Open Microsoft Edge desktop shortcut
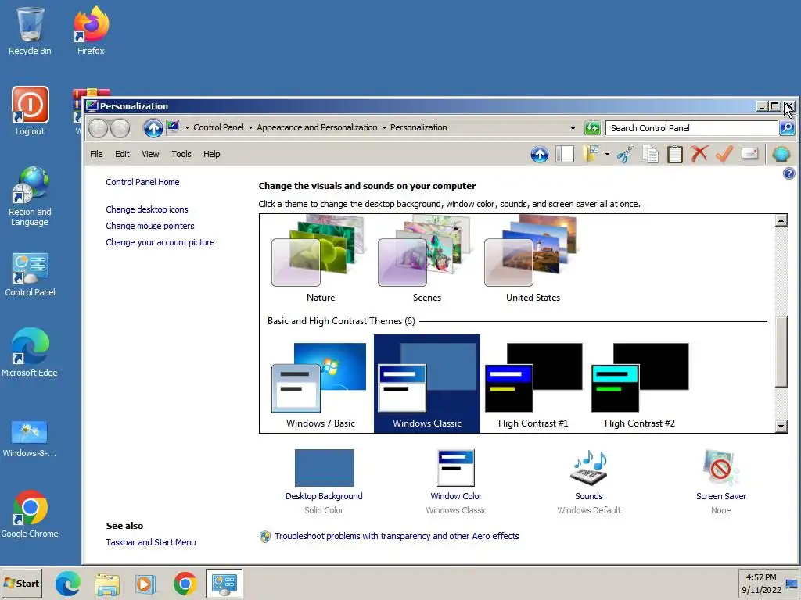This screenshot has width=801, height=600. pos(30,352)
